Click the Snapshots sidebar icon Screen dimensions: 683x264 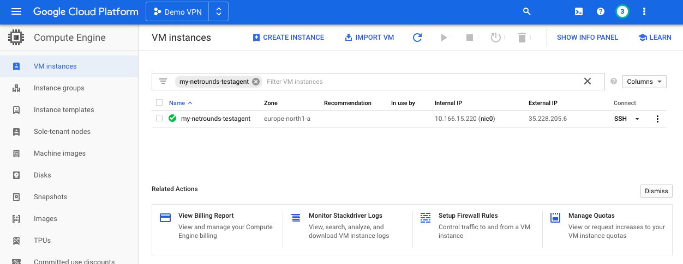tap(16, 197)
